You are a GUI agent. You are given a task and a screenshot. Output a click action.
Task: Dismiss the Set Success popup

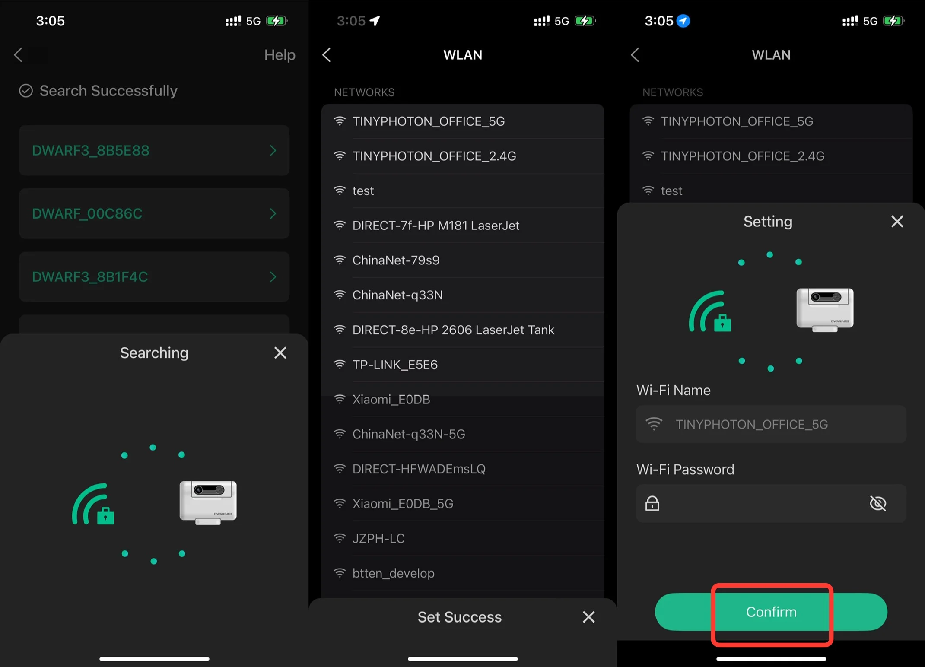pyautogui.click(x=588, y=617)
